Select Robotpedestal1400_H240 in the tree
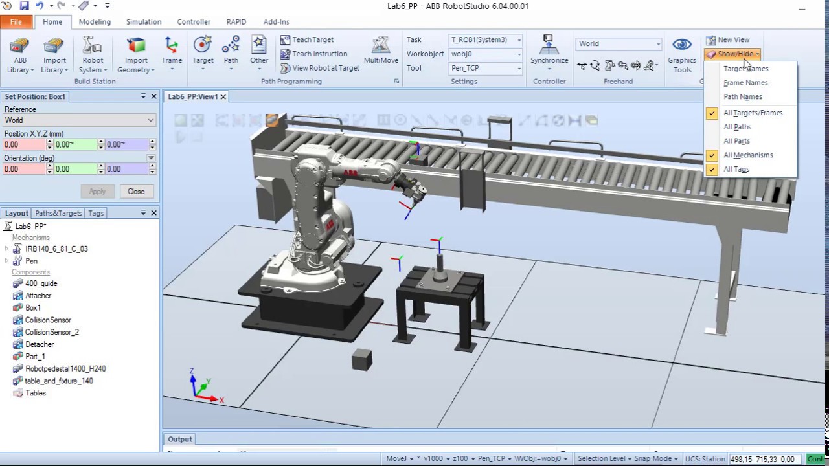Screen dimensions: 829x466 [65, 369]
